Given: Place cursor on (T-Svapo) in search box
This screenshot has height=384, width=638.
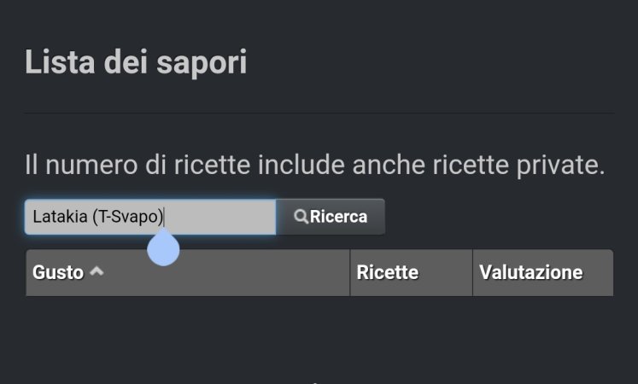Looking at the screenshot, I should (128, 217).
